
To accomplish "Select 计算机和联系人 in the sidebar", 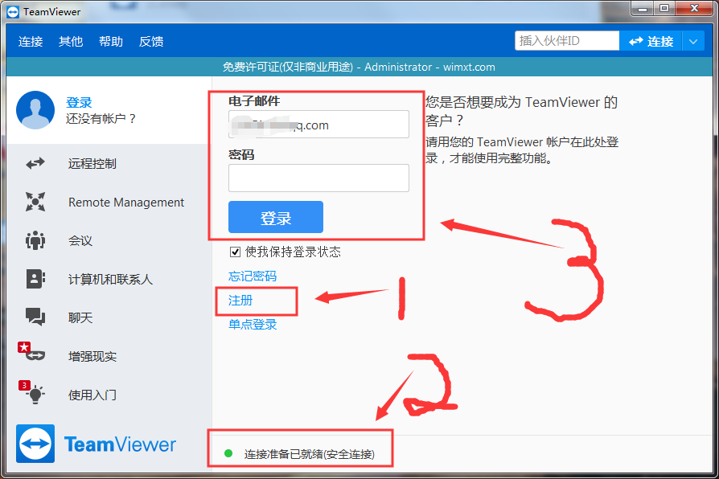I will [x=110, y=279].
